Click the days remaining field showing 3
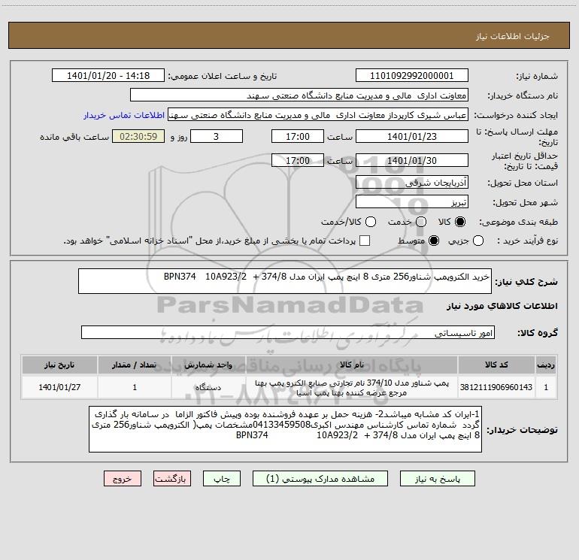Image resolution: width=579 pixels, height=560 pixels. coord(217,136)
